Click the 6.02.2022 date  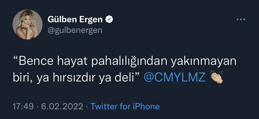point(62,106)
